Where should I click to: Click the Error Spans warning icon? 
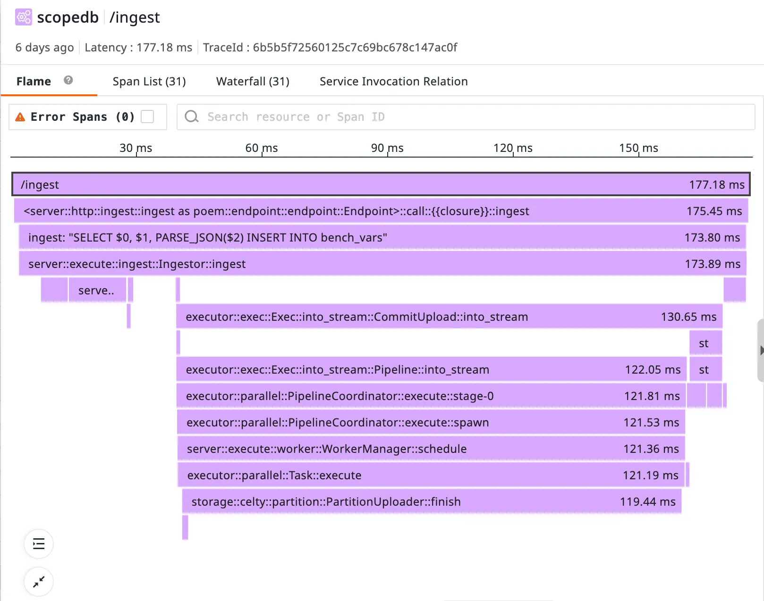coord(20,117)
